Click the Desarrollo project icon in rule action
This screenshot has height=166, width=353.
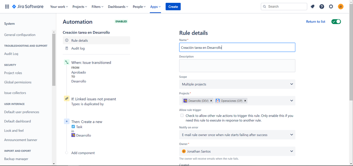coord(73,135)
